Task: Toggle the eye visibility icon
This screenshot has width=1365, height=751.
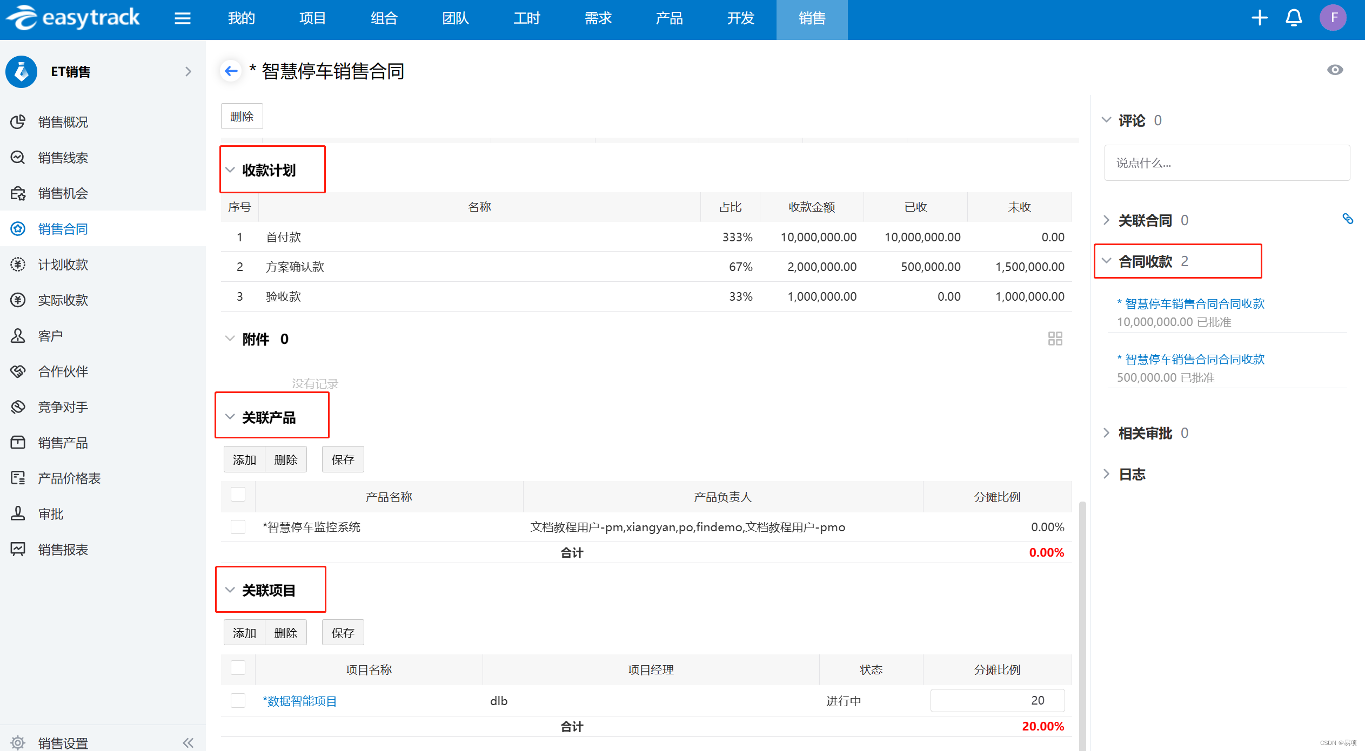Action: 1335,70
